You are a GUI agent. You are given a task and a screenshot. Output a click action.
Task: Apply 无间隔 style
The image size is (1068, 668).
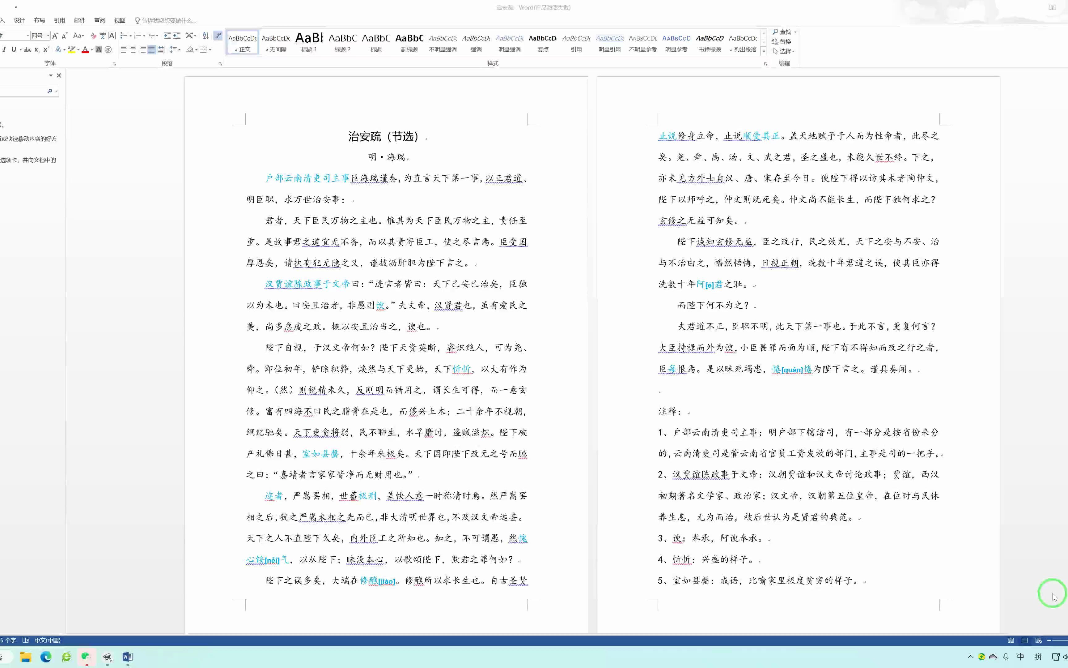(276, 42)
